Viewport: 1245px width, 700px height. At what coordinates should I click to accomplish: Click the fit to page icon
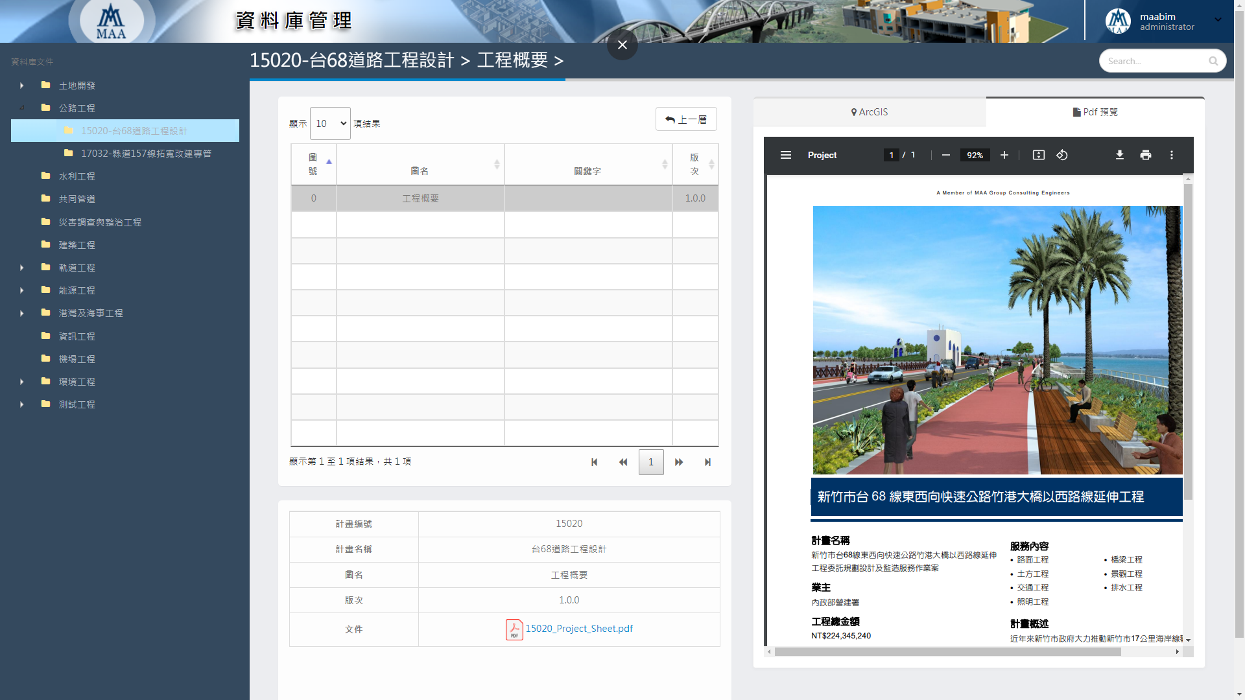point(1039,155)
